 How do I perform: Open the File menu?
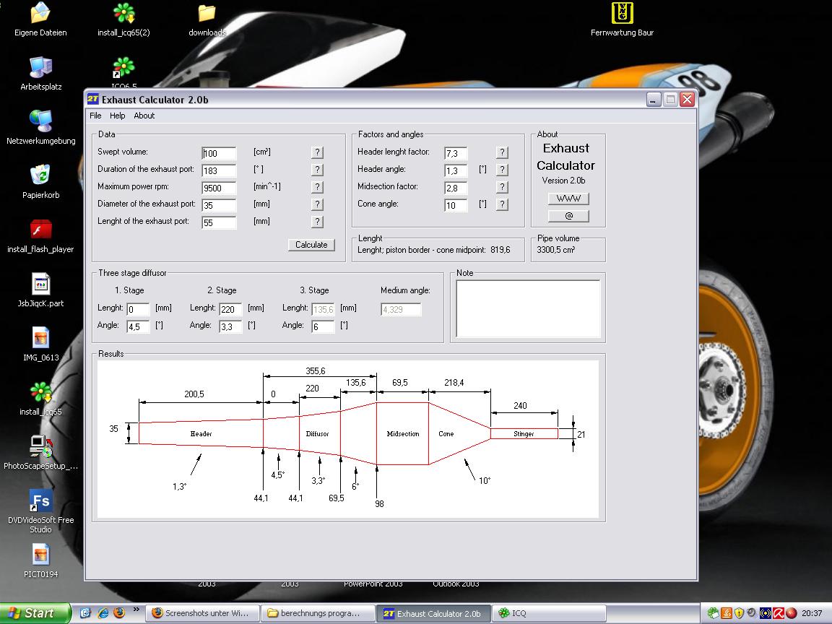tap(95, 116)
